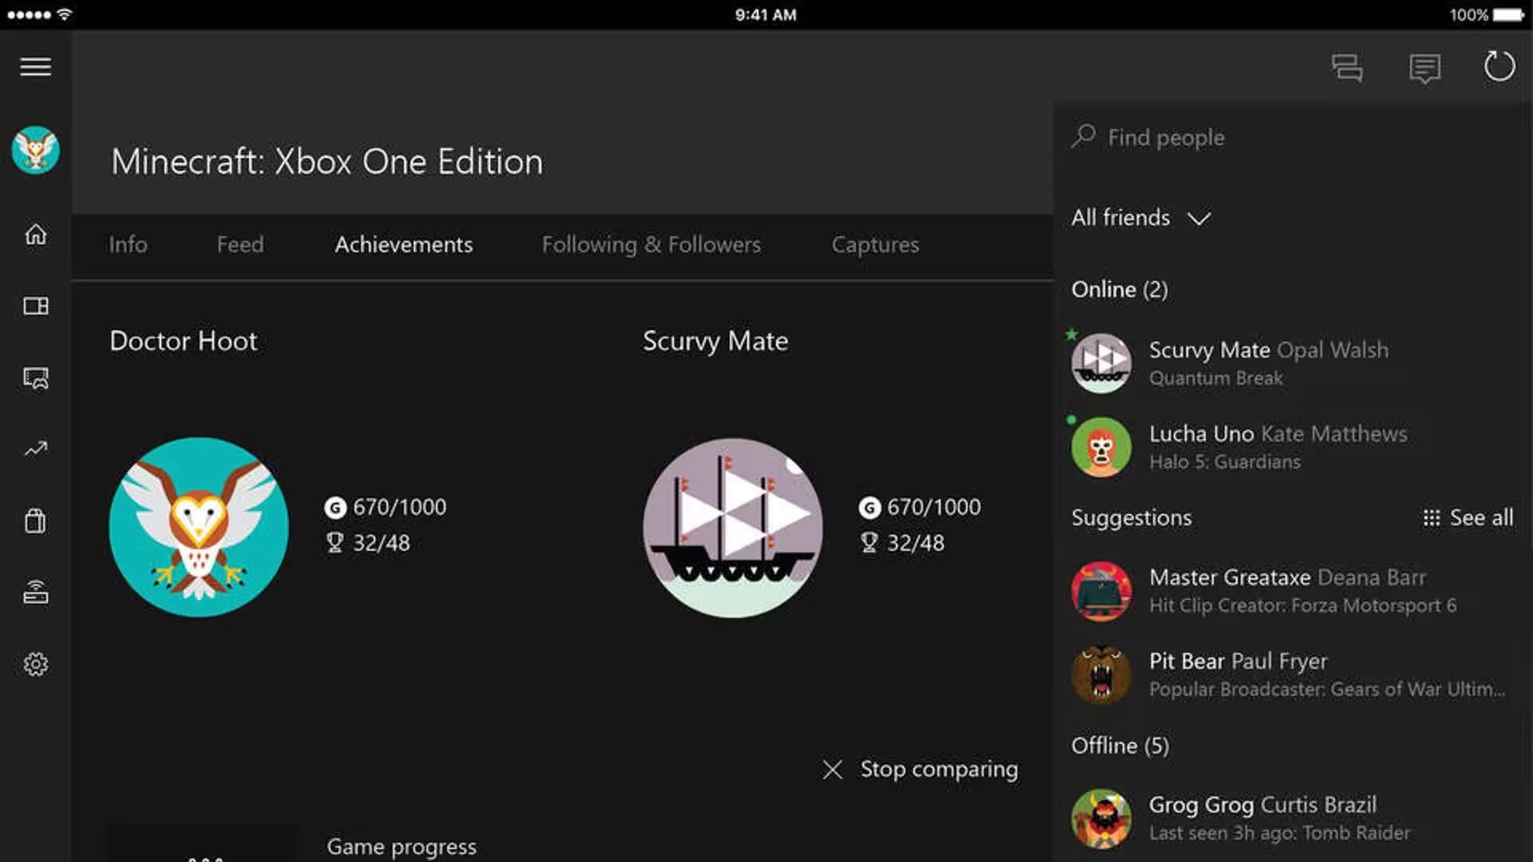Select the Achievements tab
The image size is (1533, 862).
tap(404, 244)
